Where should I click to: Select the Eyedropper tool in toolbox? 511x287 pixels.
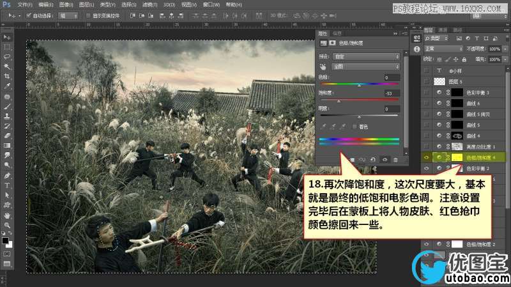coord(7,86)
